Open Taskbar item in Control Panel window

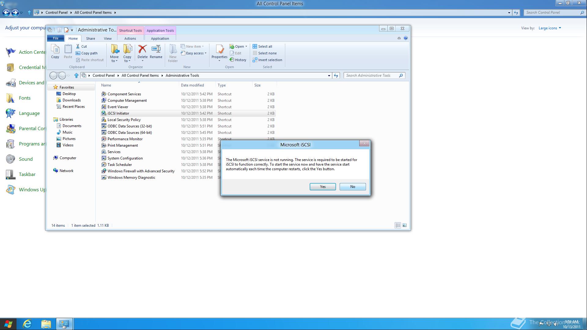pos(27,174)
